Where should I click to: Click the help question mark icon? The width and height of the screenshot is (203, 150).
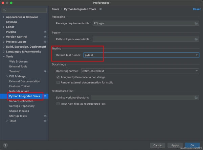5,145
